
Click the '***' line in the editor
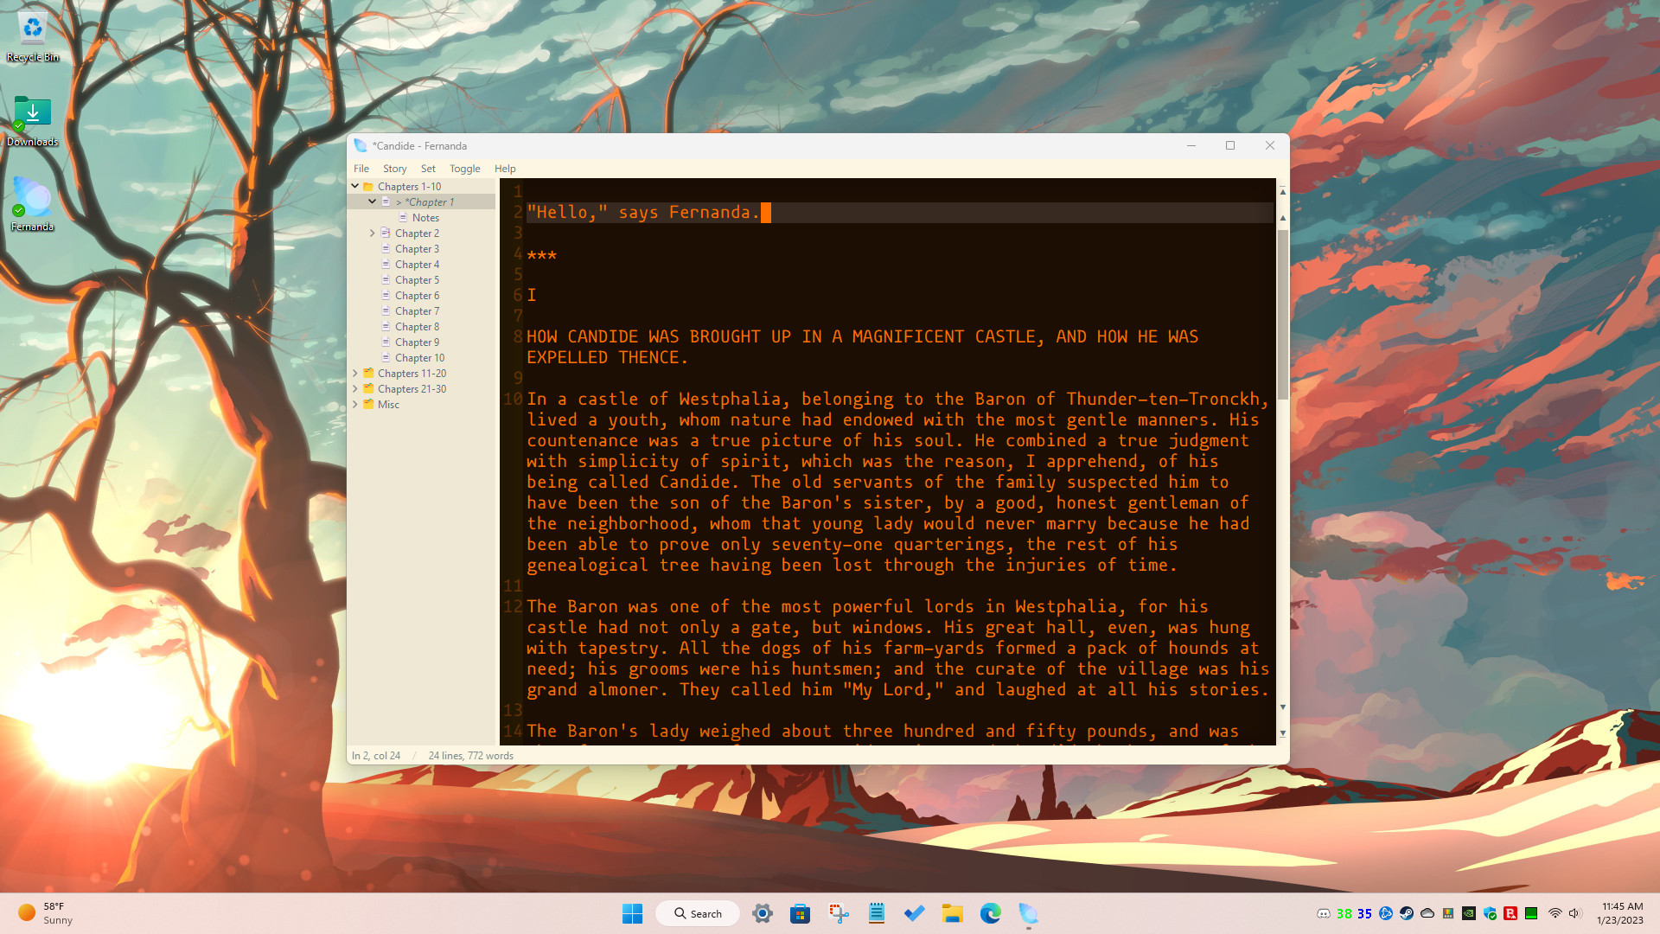click(x=542, y=254)
